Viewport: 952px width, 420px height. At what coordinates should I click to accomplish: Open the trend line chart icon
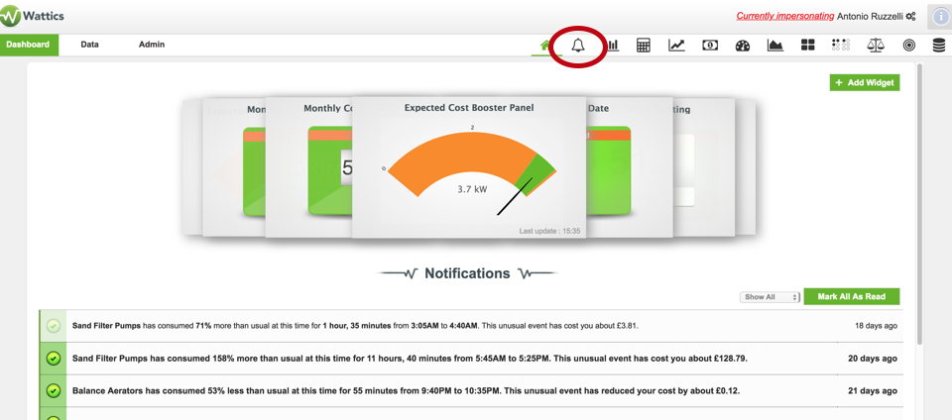tap(676, 45)
